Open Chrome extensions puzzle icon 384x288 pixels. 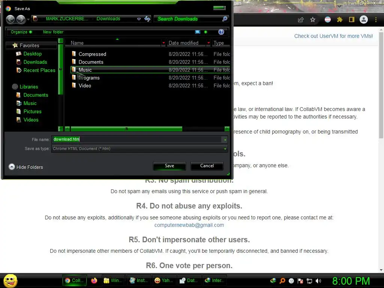pos(340,19)
